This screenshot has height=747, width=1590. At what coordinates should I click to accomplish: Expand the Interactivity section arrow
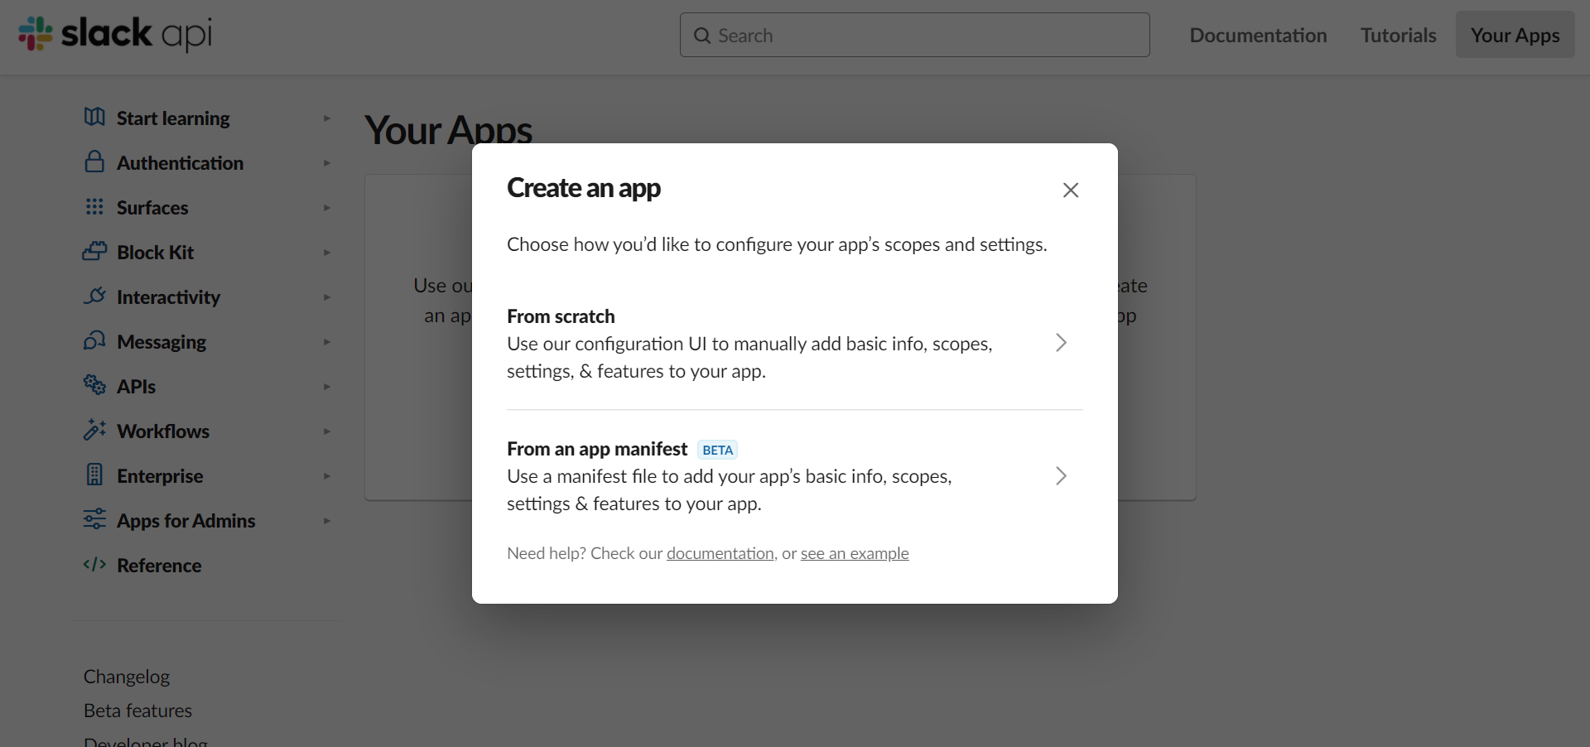coord(327,297)
